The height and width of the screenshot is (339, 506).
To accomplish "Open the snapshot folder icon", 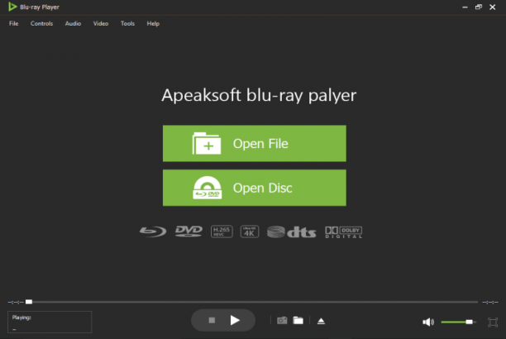I will tap(298, 320).
